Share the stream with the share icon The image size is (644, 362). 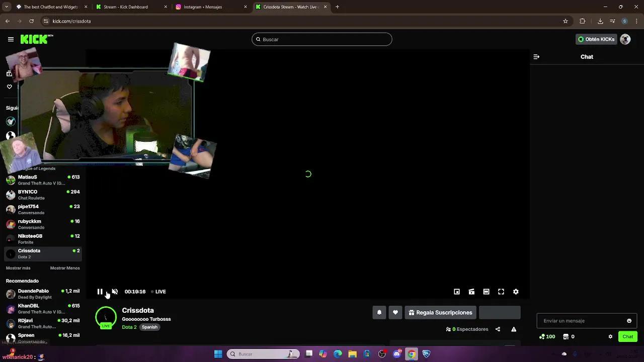click(x=498, y=329)
